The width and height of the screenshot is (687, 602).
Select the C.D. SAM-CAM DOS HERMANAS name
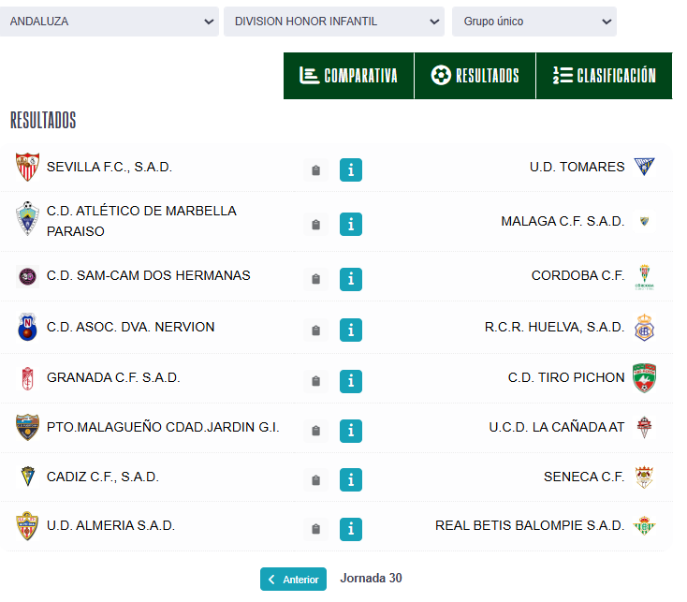coord(149,275)
